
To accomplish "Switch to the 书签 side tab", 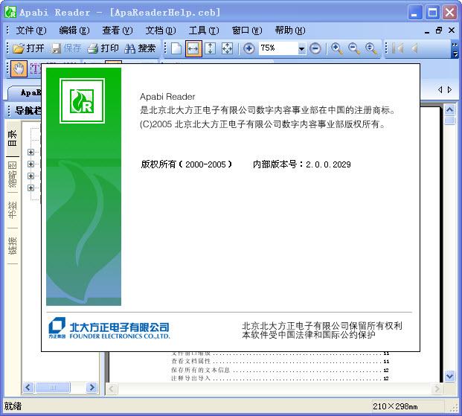I will click(x=13, y=210).
